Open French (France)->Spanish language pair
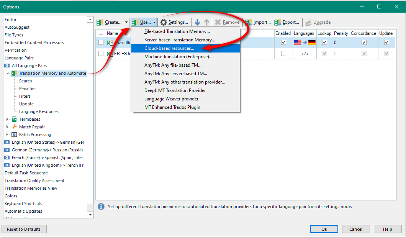The image size is (406, 238). pyautogui.click(x=47, y=158)
